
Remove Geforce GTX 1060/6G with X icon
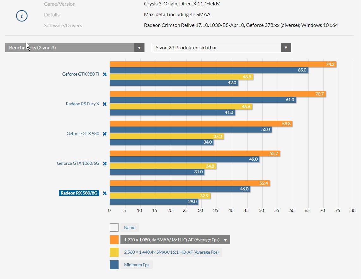pyautogui.click(x=105, y=164)
